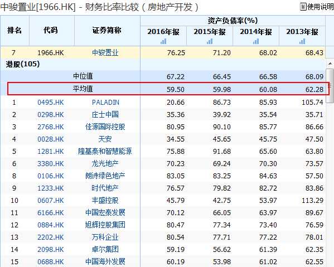Select the 中位值 median row label

(83, 76)
